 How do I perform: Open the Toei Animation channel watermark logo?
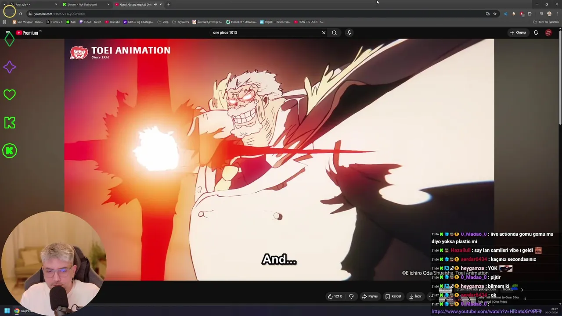point(120,52)
